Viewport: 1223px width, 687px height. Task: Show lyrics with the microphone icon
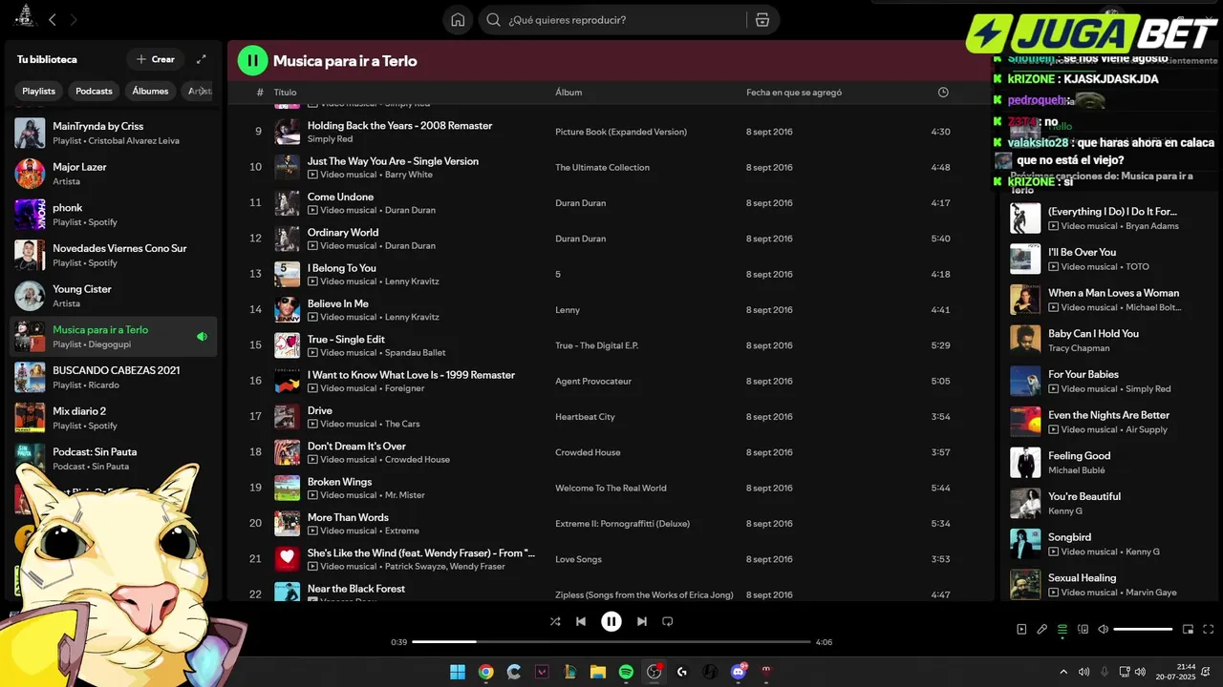click(x=1042, y=629)
